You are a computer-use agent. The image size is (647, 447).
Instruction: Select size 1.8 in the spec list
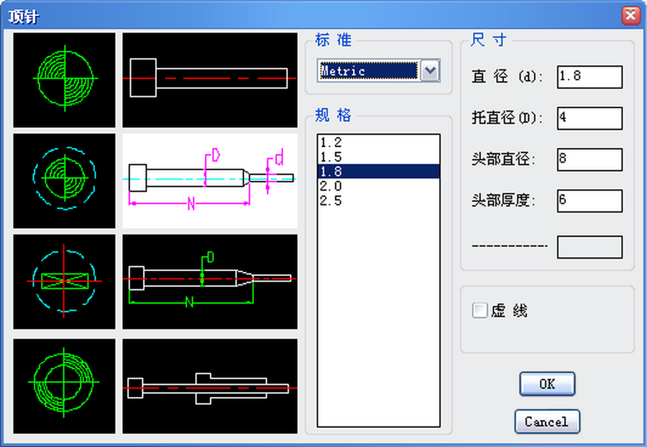coord(378,171)
